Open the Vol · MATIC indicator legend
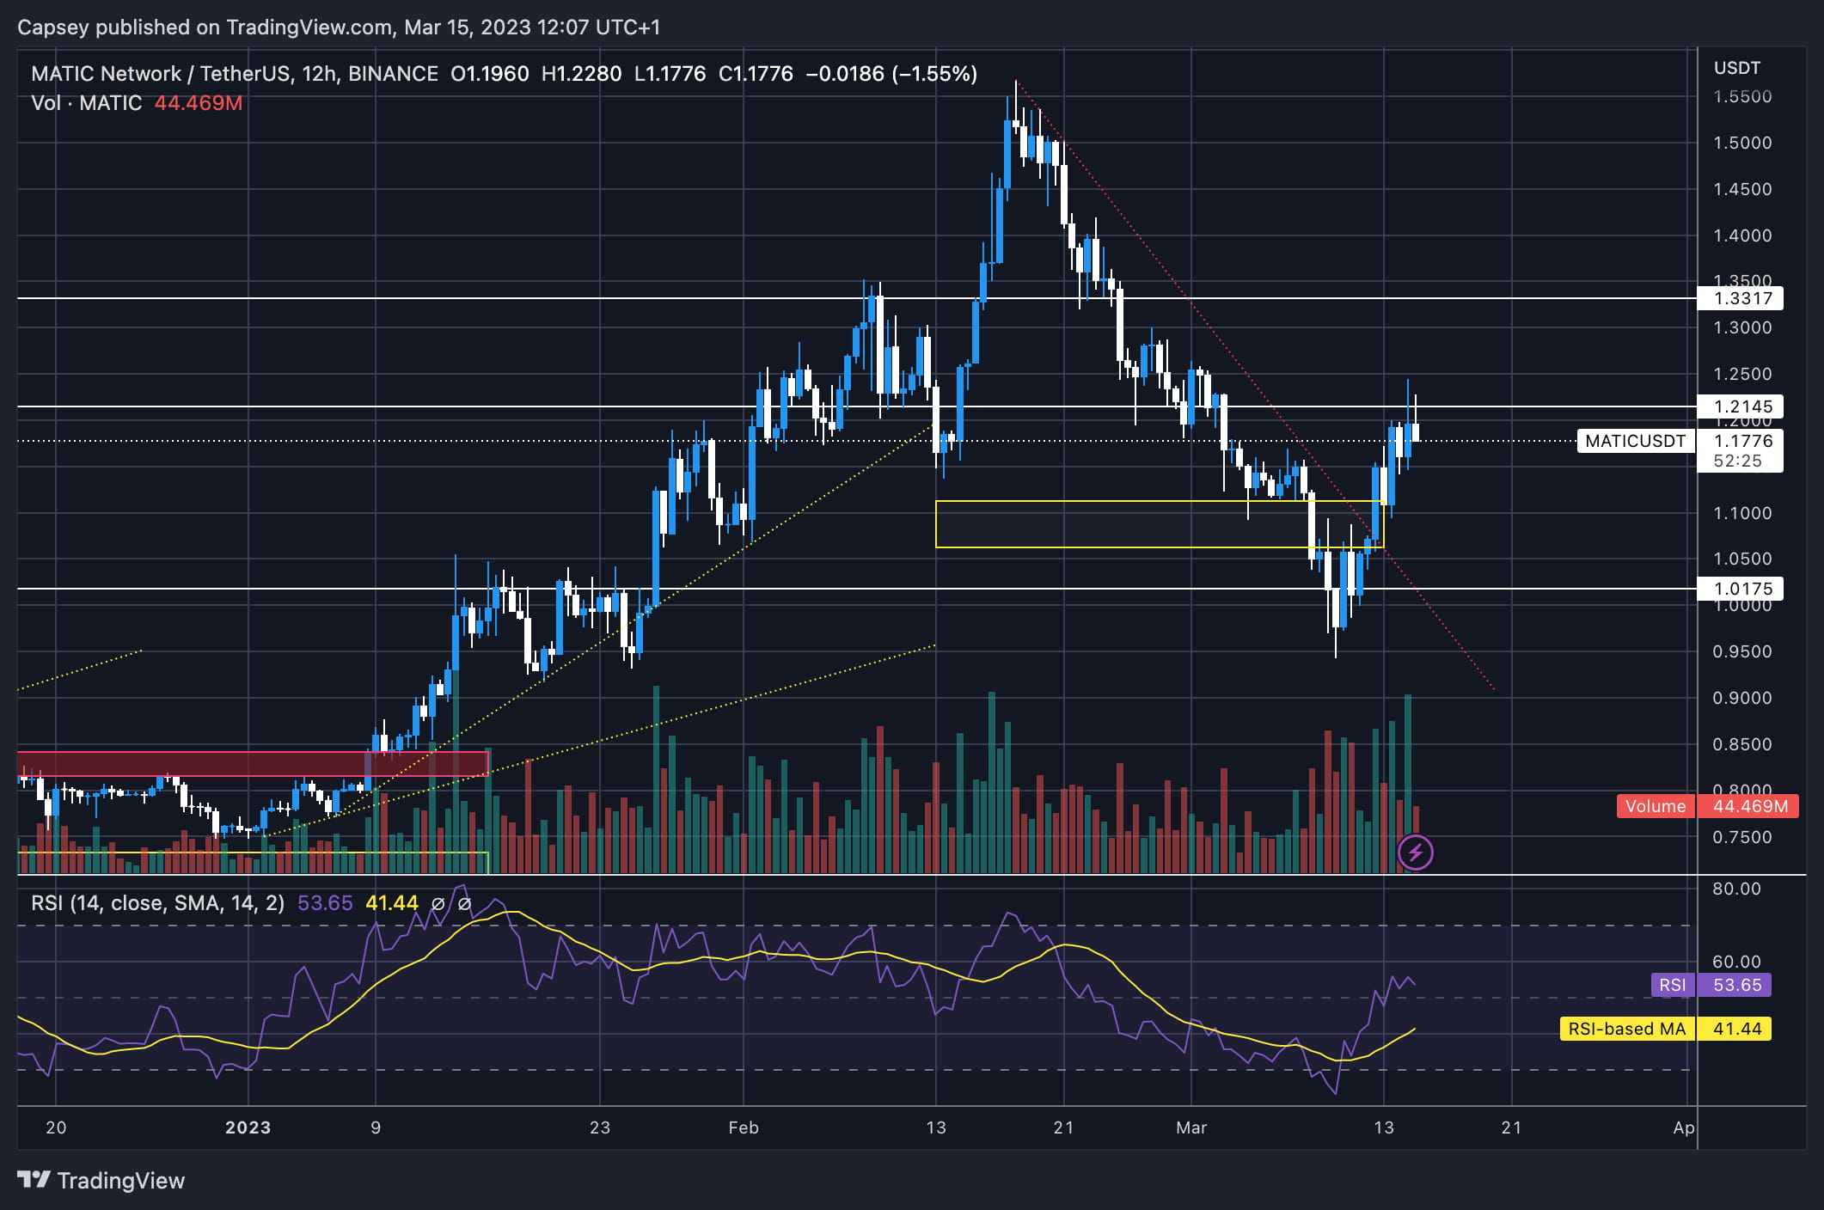 pyautogui.click(x=86, y=103)
